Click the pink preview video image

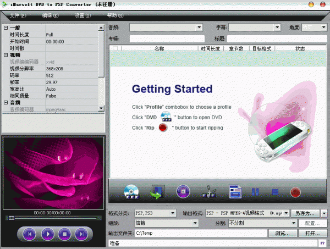click(53, 173)
